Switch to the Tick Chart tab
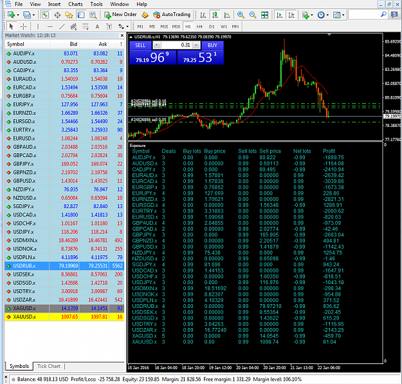Screen dimensions: 402x384 click(x=49, y=366)
